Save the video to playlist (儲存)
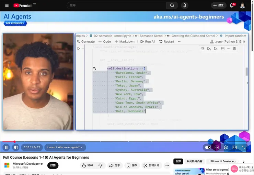254x175 pixels. (132, 165)
